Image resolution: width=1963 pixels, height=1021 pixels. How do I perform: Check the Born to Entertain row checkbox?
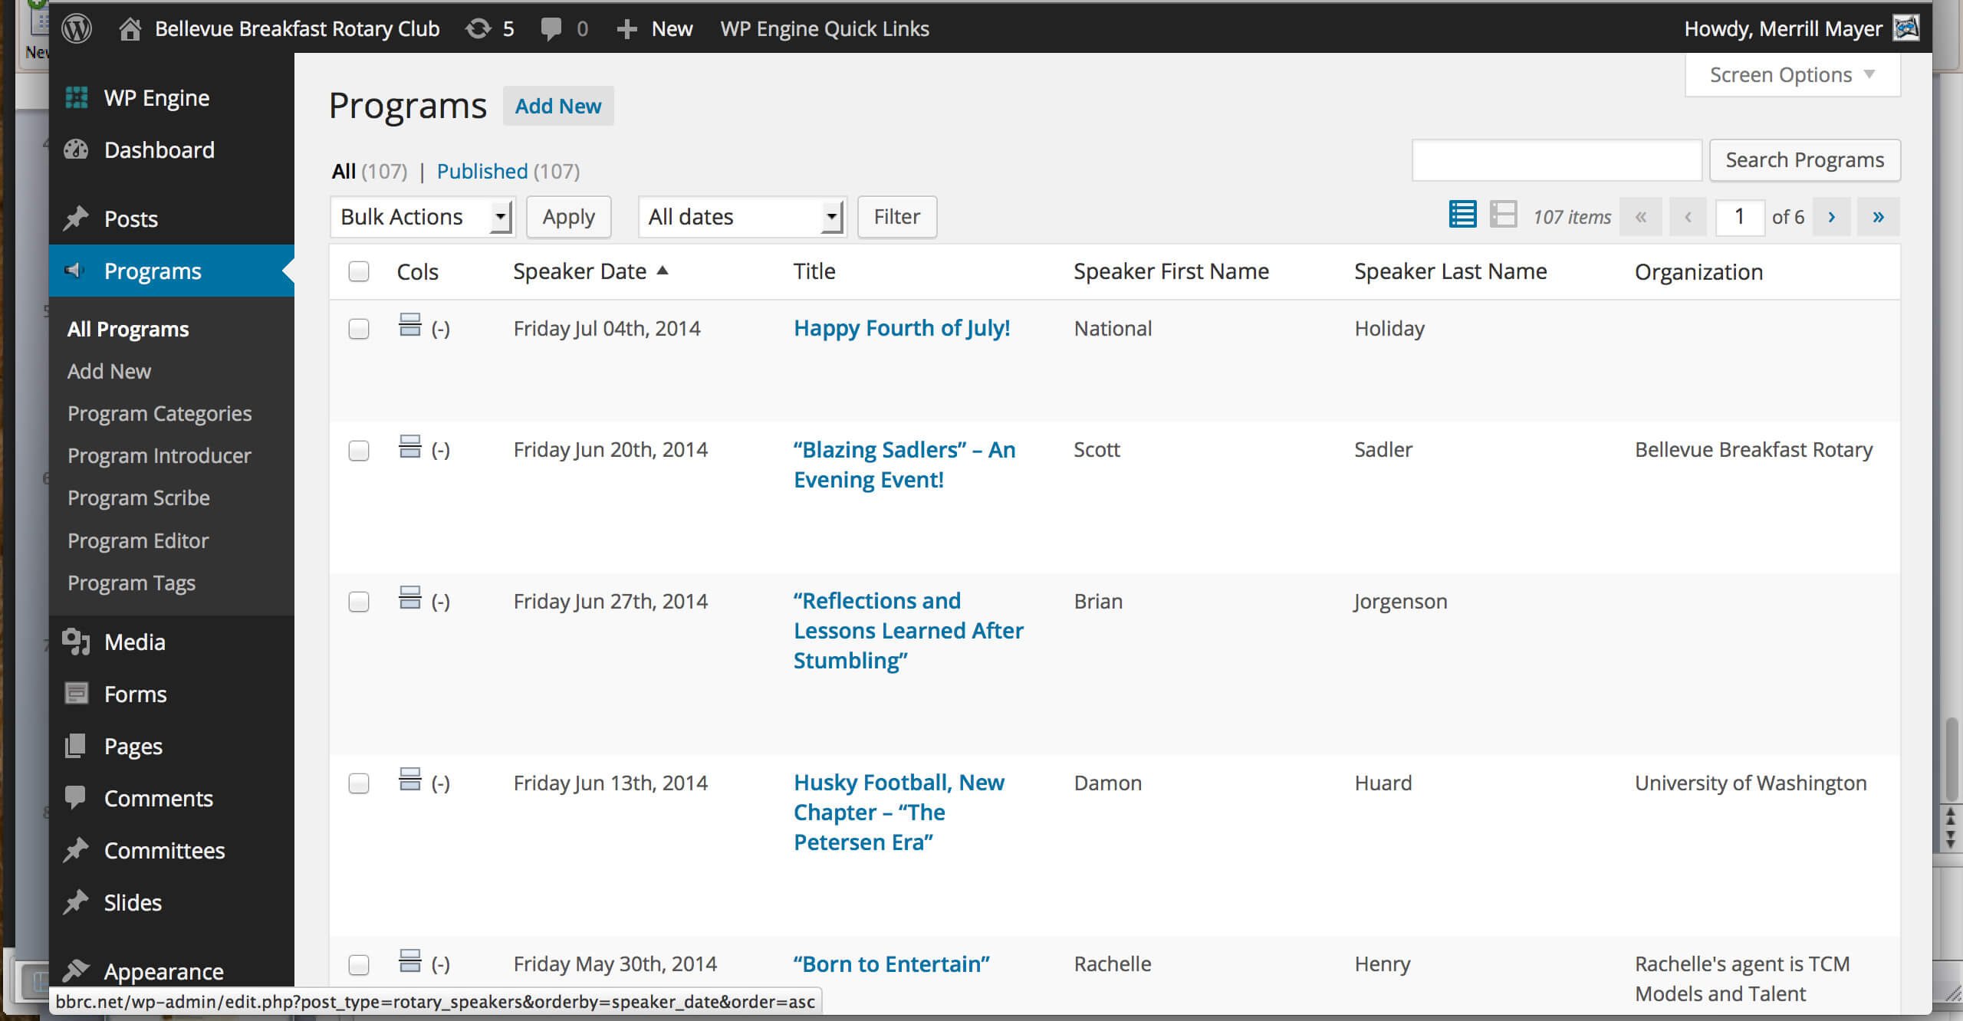[x=358, y=964]
